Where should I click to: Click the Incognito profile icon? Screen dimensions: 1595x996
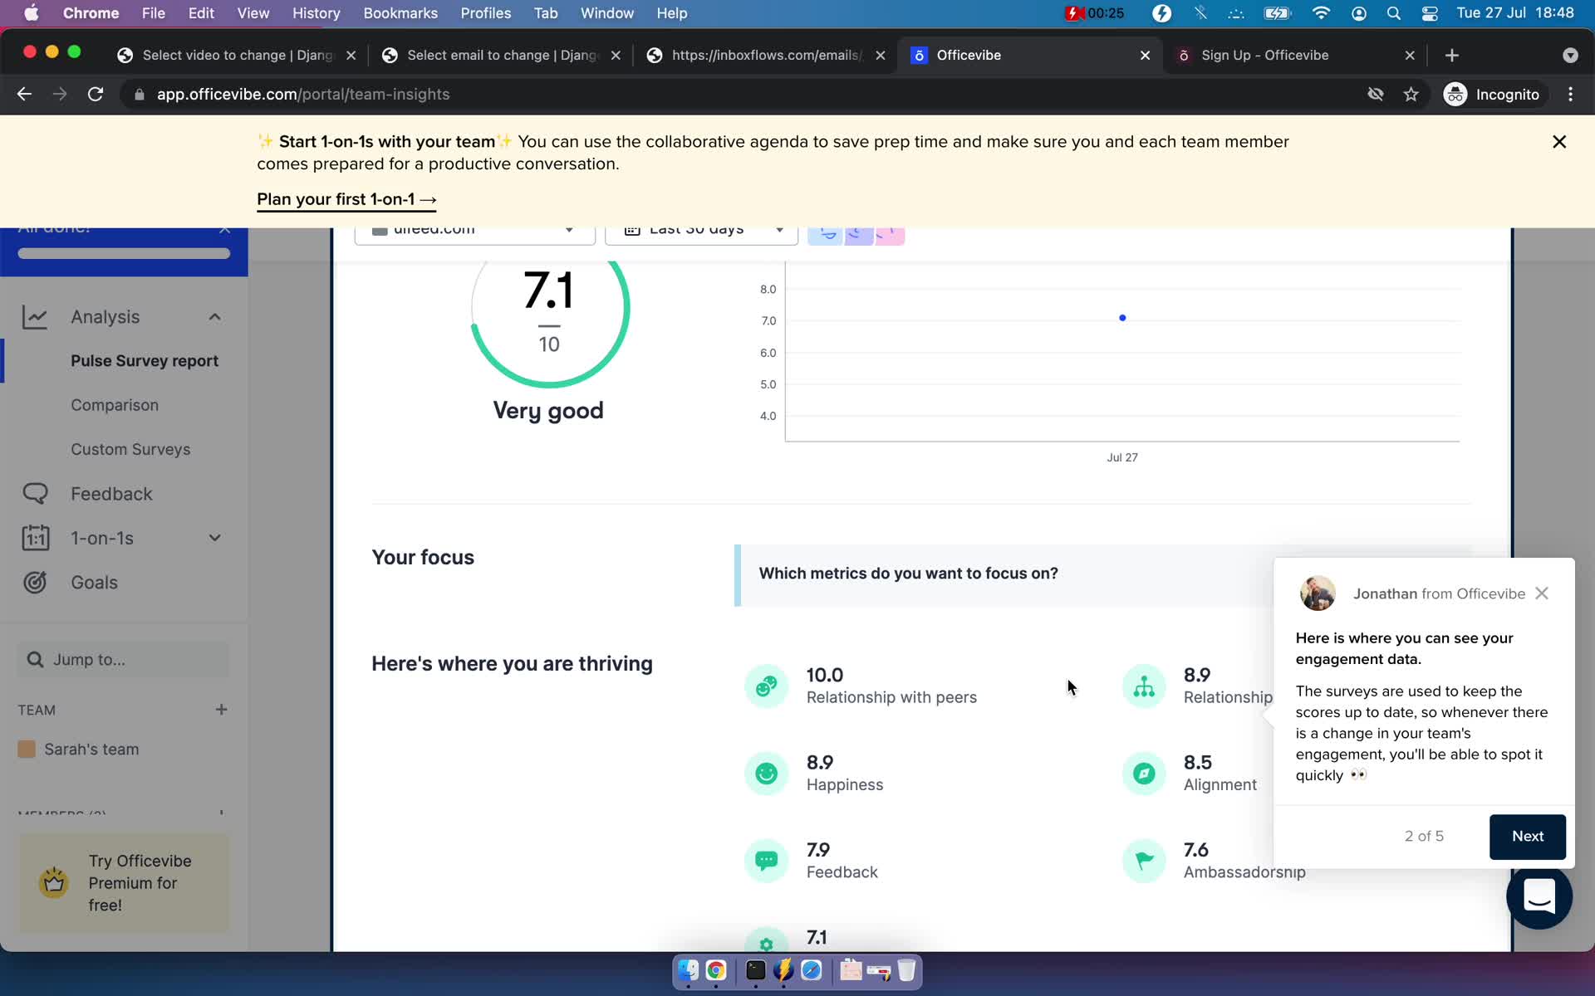1455,95
